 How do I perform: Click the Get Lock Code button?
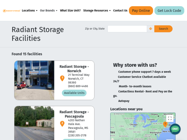pyautogui.click(x=169, y=11)
